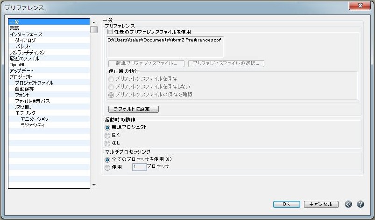
Task: Select 取り消し in the list
Action: pyautogui.click(x=49, y=107)
